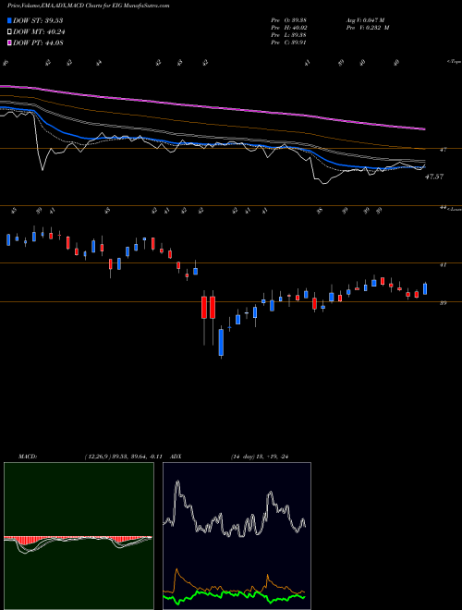The image size is (462, 610).
Task: Click the 41 price axis label
Action: pyautogui.click(x=443, y=265)
